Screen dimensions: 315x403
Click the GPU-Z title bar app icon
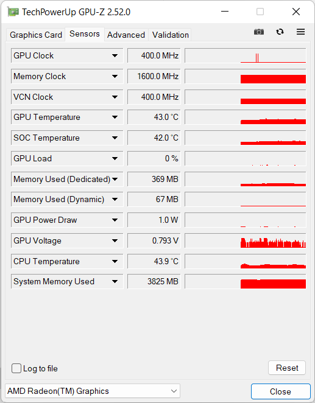tap(13, 12)
